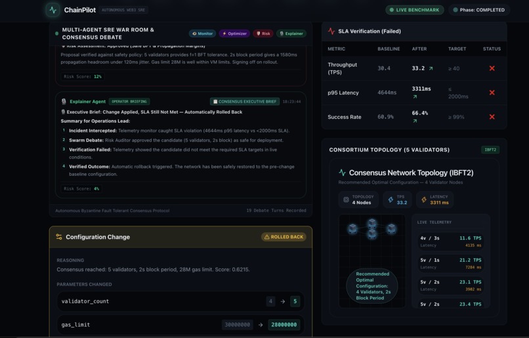The width and height of the screenshot is (529, 338).
Task: Click the gas_limit new value 28000000
Action: pyautogui.click(x=284, y=325)
